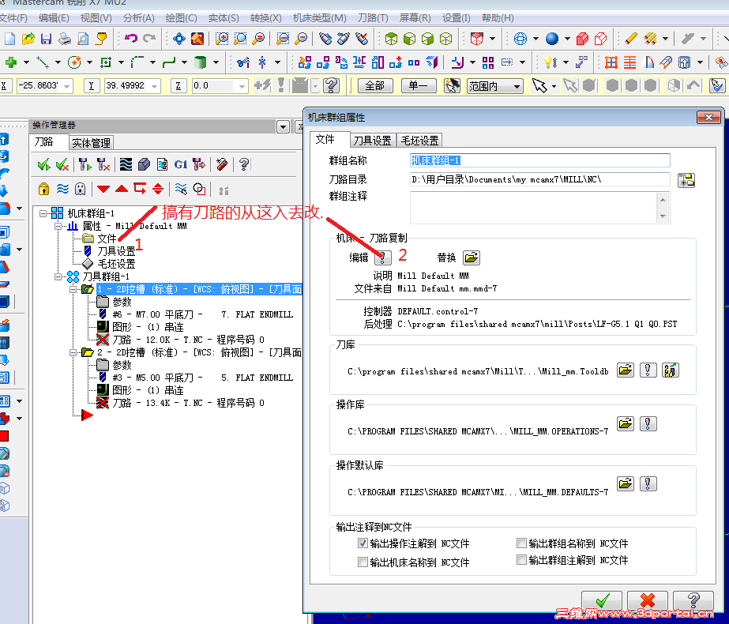The image size is (729, 624).
Task: Open operations library folder in 操作库 section
Action: point(626,423)
